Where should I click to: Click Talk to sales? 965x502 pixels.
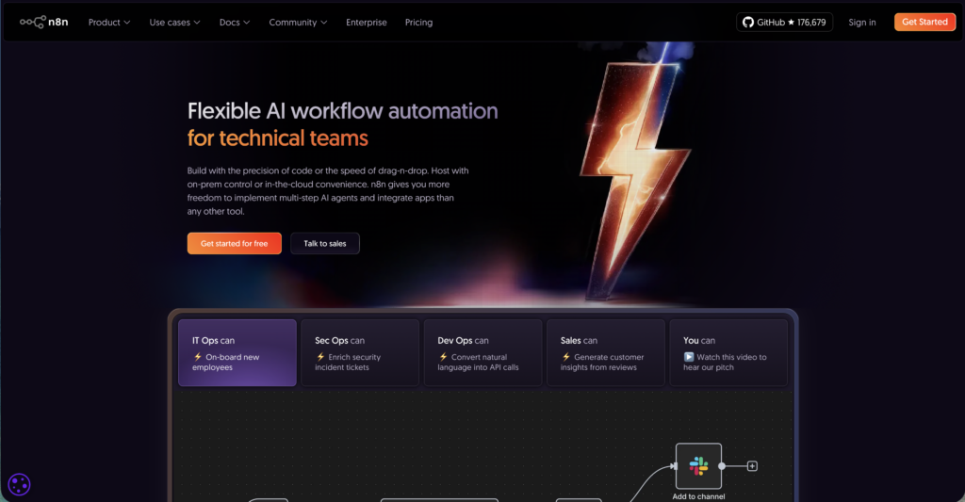(325, 244)
